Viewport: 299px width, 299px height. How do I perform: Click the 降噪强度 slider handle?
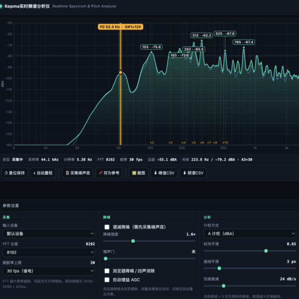pos(133,241)
